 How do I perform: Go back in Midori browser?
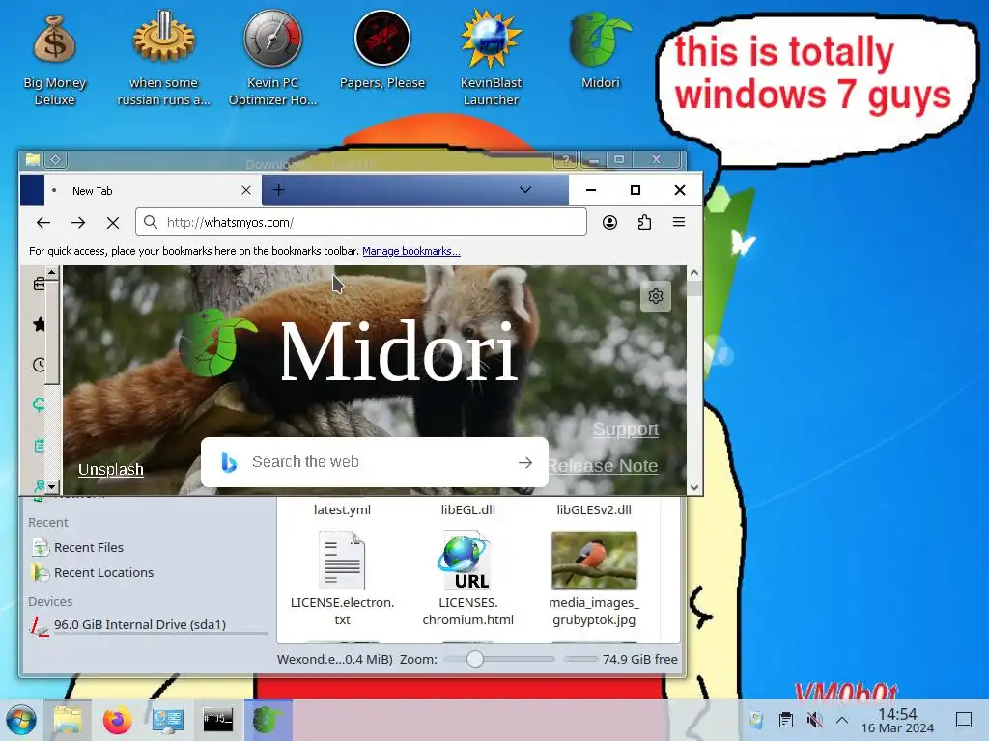point(42,223)
